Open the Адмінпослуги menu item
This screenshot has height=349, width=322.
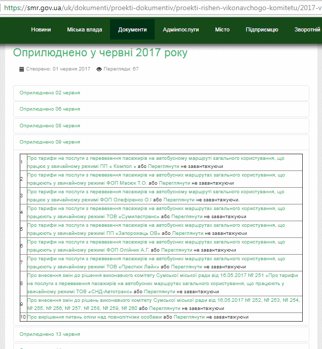click(181, 29)
